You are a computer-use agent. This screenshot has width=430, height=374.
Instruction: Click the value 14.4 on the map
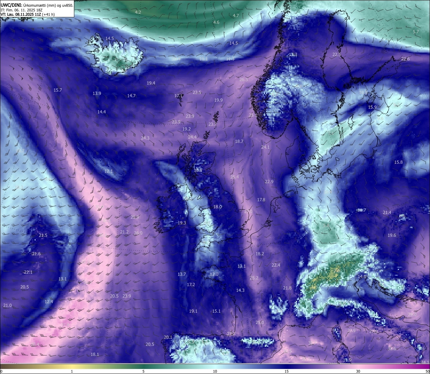pos(101,112)
